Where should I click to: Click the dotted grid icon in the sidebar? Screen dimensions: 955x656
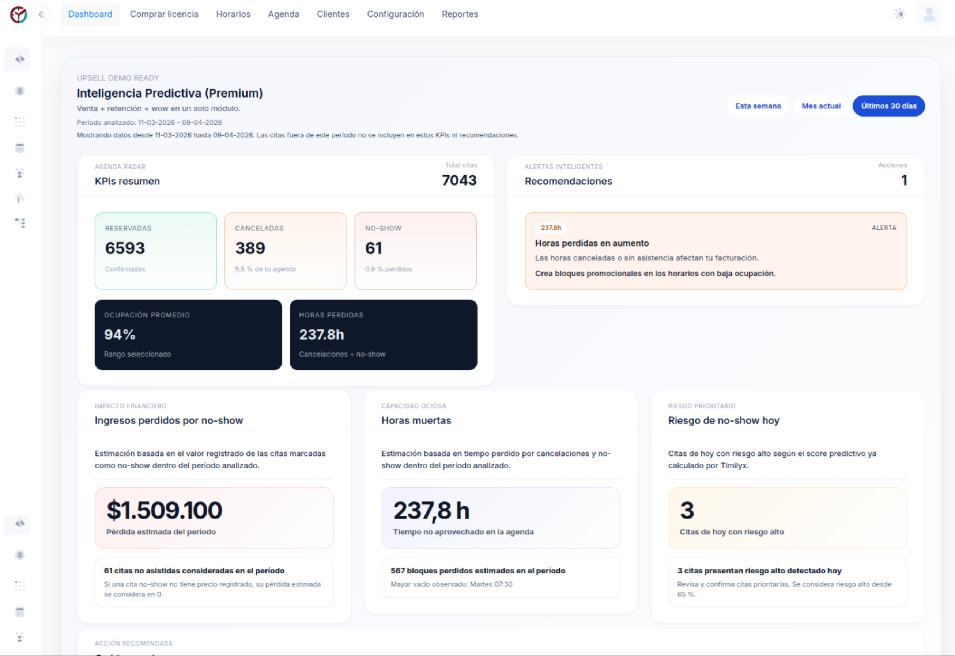click(19, 122)
